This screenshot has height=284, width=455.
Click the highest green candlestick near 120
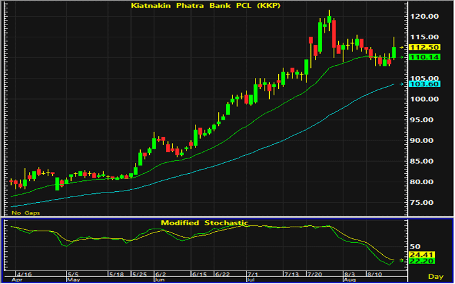click(329, 19)
